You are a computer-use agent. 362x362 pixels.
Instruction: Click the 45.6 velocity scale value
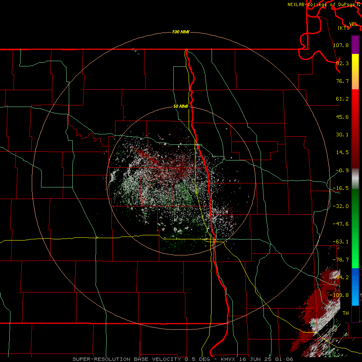pos(342,117)
